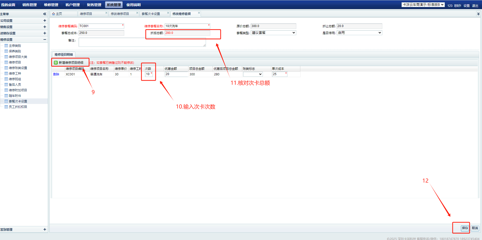Switch to the 修改维修项目 tab
The width and height of the screenshot is (482, 240).
click(120, 14)
